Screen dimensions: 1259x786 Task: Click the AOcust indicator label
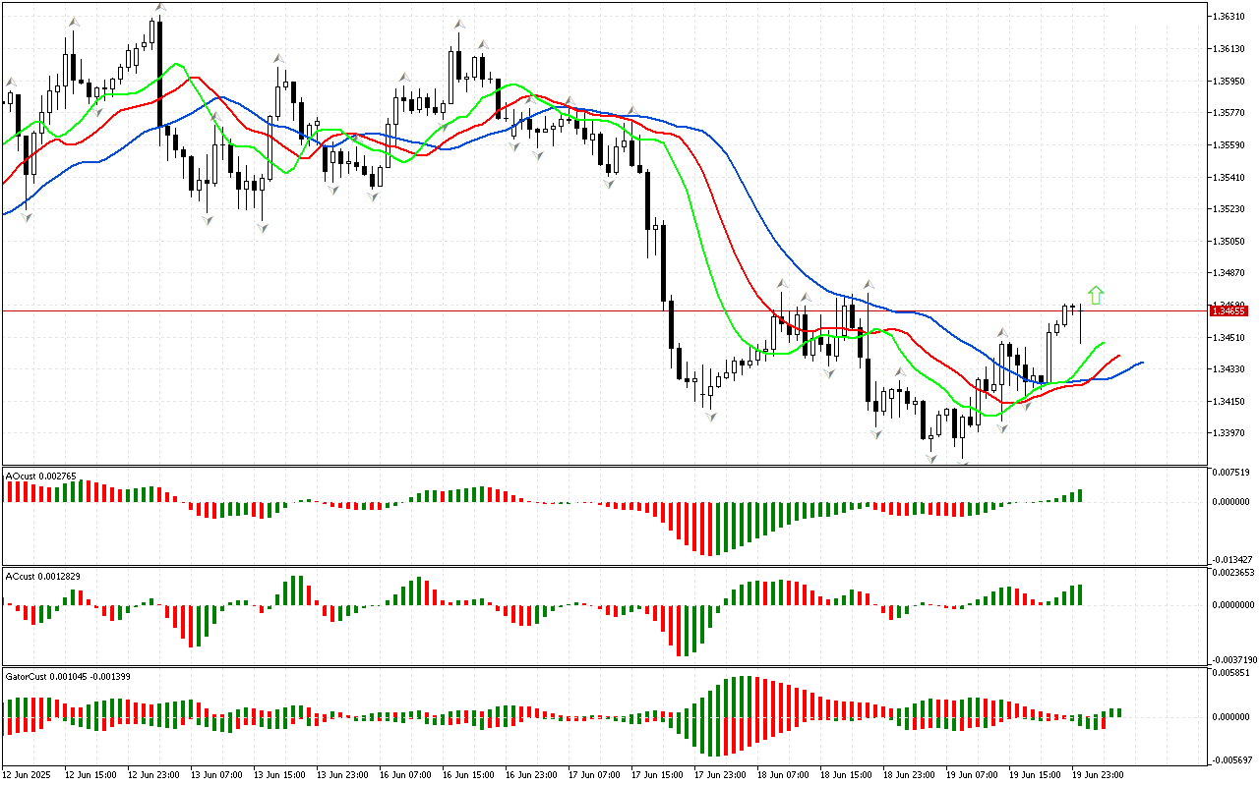click(40, 477)
